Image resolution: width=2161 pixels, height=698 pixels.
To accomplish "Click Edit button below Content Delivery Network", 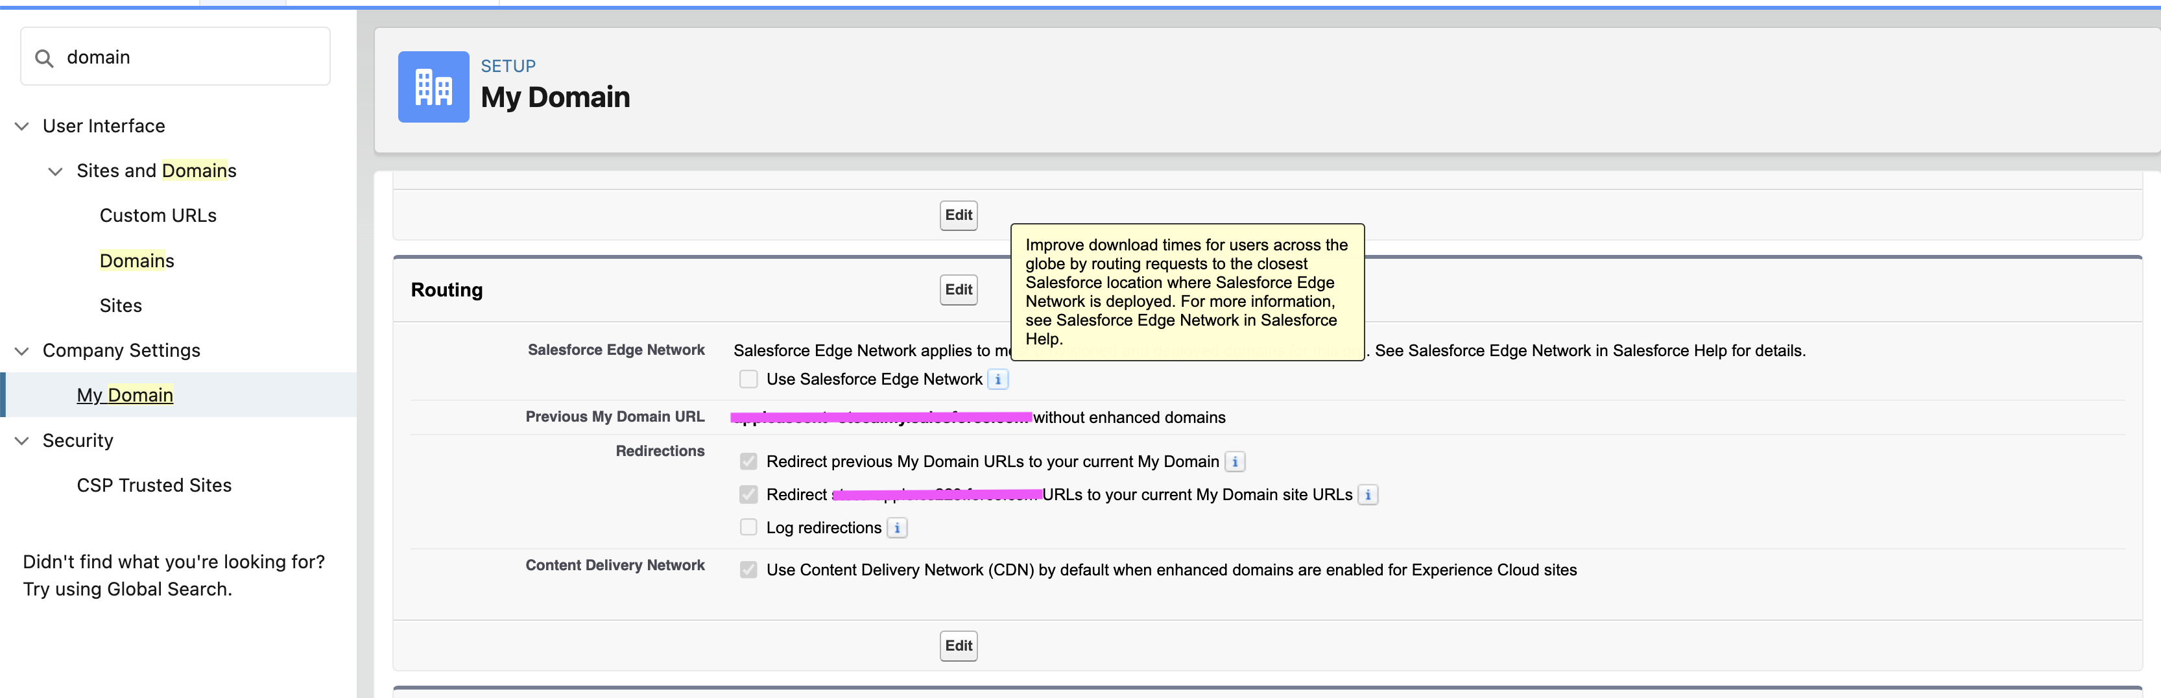I will tap(958, 646).
